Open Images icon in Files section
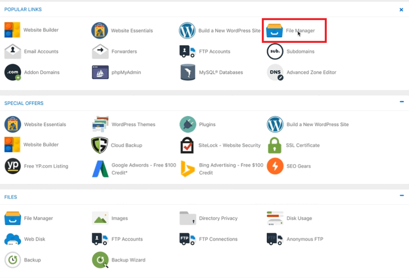The height and width of the screenshot is (278, 409). click(100, 218)
